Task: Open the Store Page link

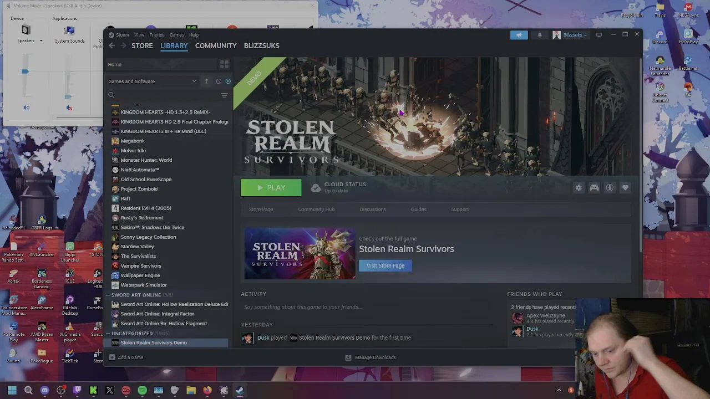Action: 261,209
